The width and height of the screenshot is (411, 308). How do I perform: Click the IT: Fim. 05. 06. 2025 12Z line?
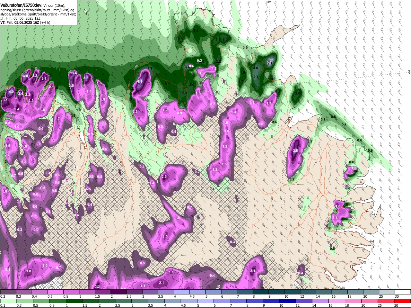coord(20,19)
